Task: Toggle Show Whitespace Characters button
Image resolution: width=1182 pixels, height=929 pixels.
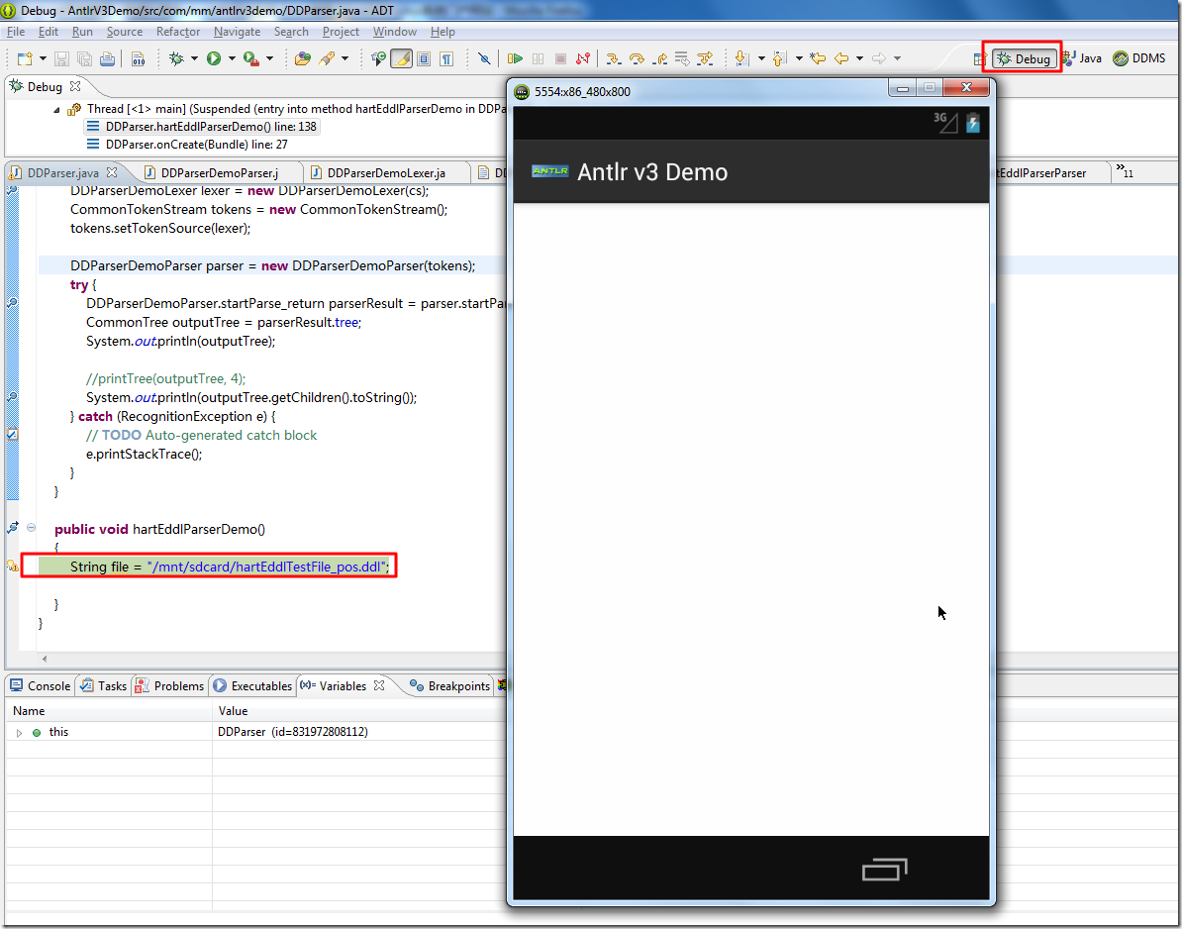Action: click(446, 58)
